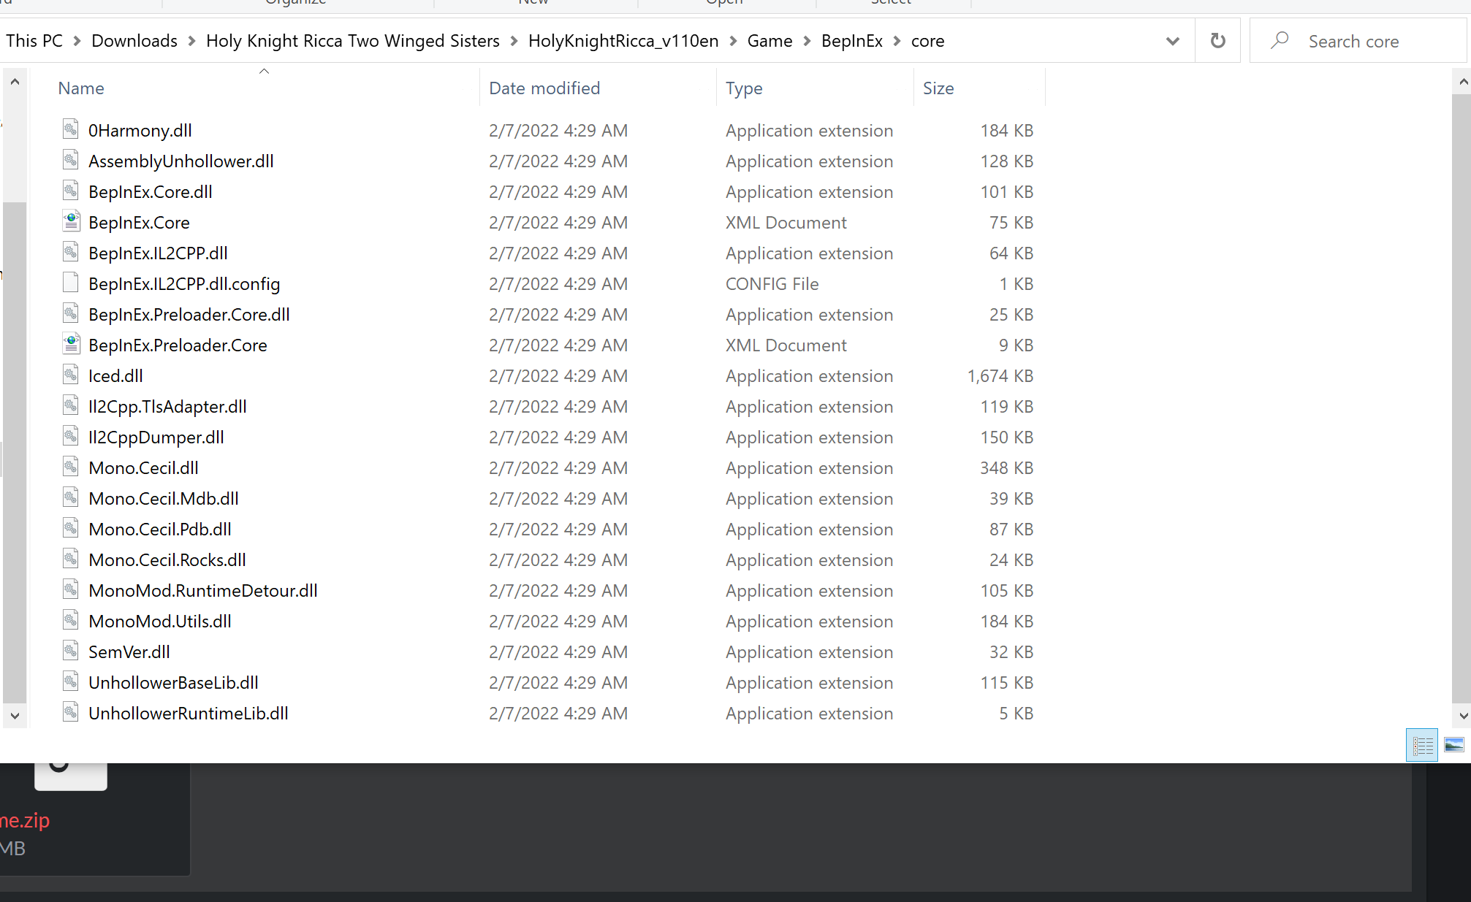Viewport: 1471px width, 902px height.
Task: Open the address bar history dropdown
Action: 1172,41
